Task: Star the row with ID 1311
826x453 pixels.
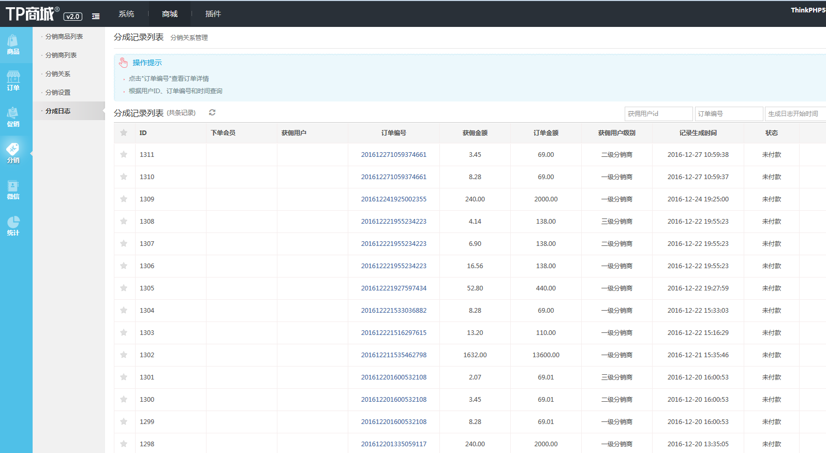Action: pos(124,154)
